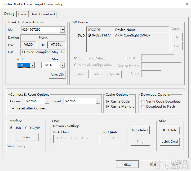191x171 pixels.
Task: Expand the SN serial number dropdown
Action: (63, 30)
